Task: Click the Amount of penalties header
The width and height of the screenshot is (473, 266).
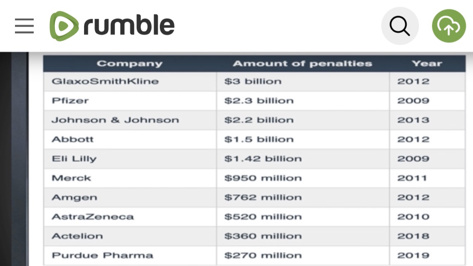Action: click(x=302, y=64)
